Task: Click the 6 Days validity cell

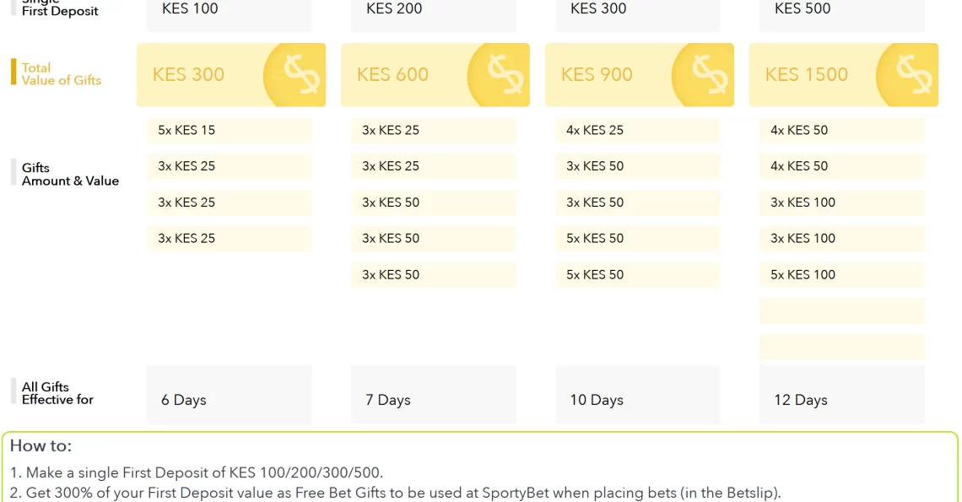Action: pos(230,395)
